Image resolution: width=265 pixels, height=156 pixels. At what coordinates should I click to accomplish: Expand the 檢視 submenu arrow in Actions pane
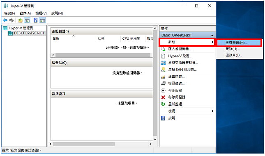tap(212, 111)
